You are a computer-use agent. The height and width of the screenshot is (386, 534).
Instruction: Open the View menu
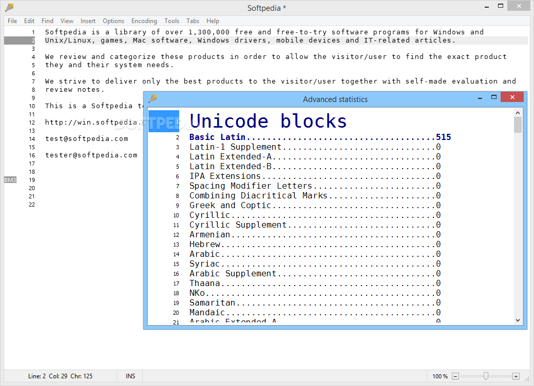[x=67, y=21]
